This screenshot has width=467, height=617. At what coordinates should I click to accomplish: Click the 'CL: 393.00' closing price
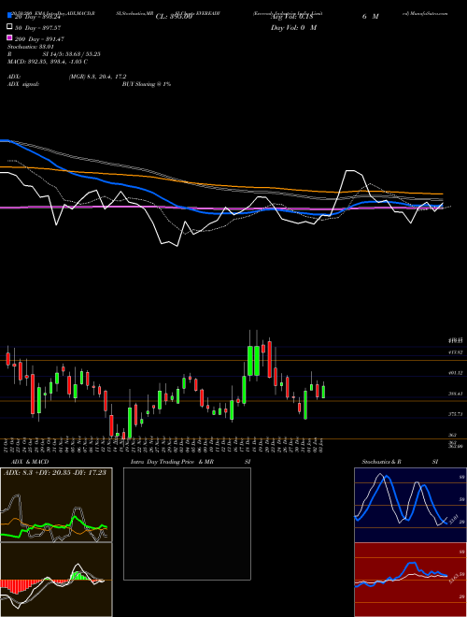tap(174, 17)
